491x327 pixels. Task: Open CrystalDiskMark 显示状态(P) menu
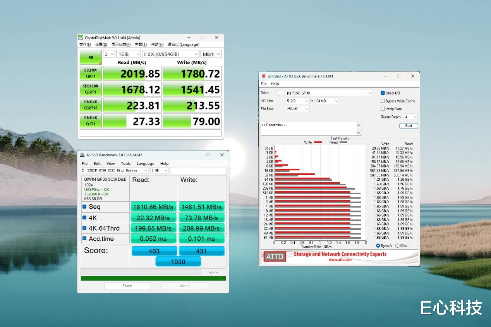pyautogui.click(x=121, y=45)
